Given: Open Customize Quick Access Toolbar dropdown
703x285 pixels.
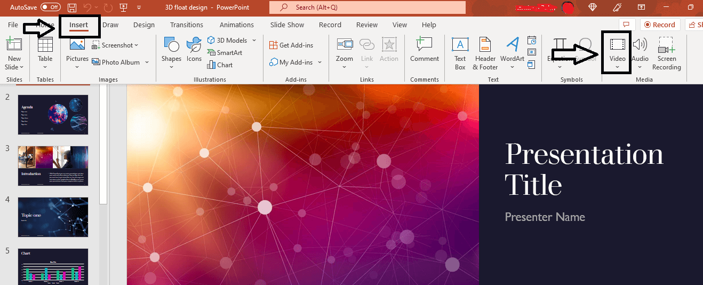Looking at the screenshot, I should pyautogui.click(x=139, y=7).
